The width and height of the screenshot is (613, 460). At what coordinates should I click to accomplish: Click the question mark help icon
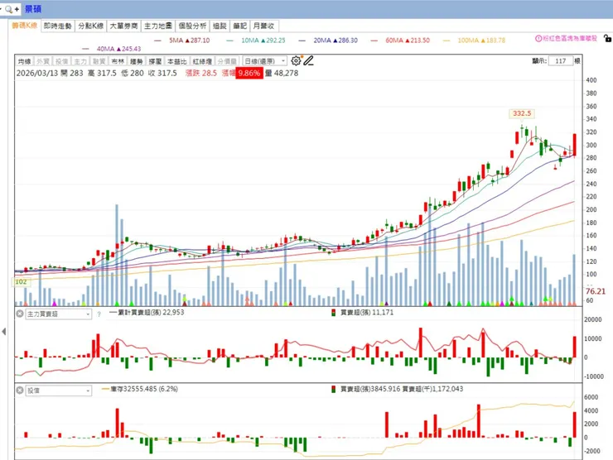click(x=99, y=314)
